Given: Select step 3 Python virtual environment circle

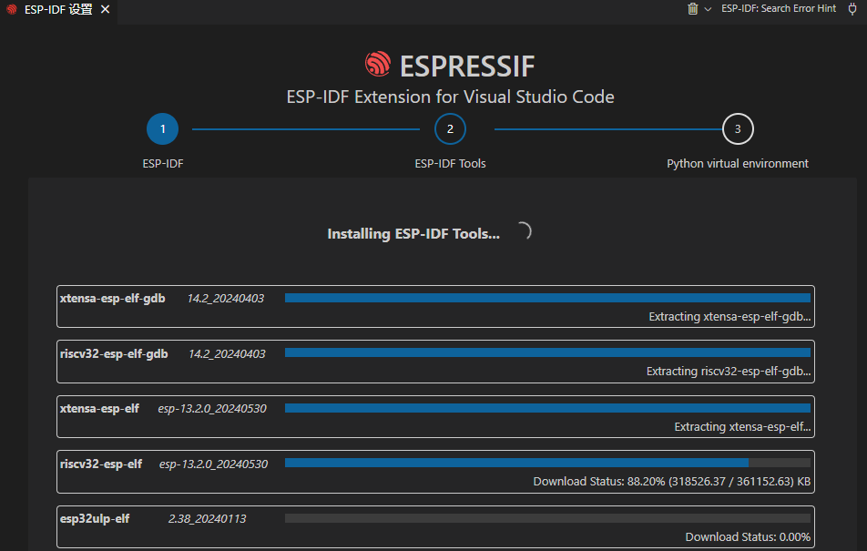Looking at the screenshot, I should click(738, 129).
